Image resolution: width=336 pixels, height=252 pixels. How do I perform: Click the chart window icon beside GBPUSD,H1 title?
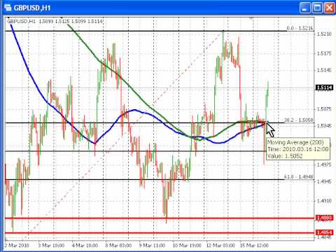[x=8, y=8]
